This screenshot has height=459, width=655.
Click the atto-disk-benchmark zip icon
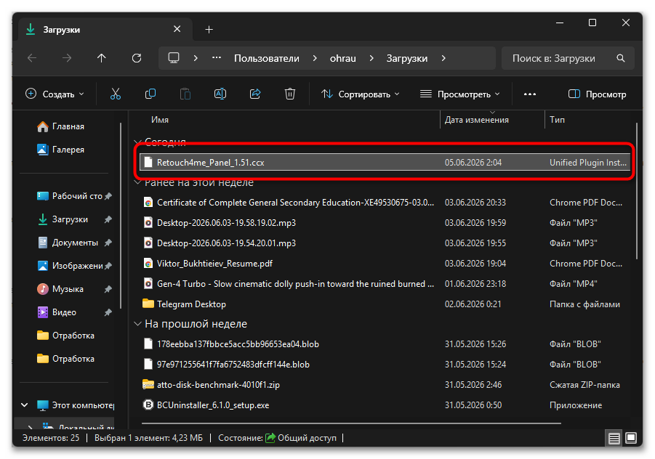tap(148, 384)
